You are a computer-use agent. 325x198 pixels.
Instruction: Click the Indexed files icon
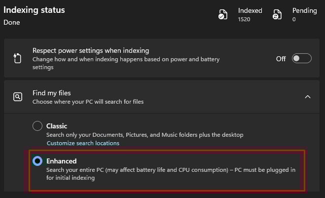(x=223, y=15)
